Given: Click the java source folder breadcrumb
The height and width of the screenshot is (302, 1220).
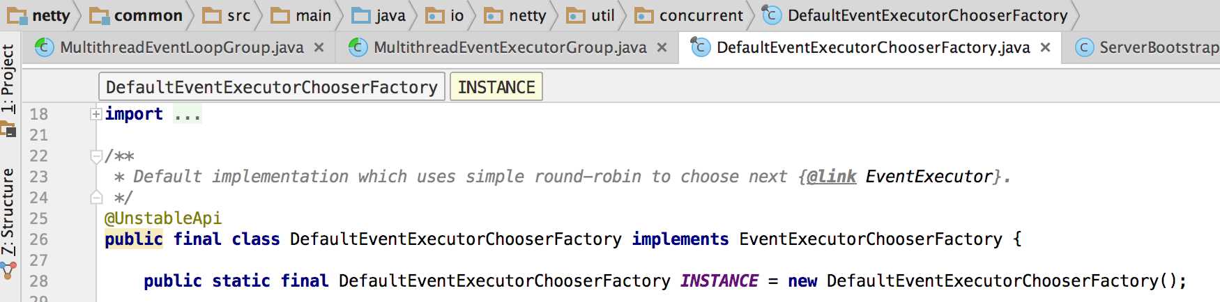Looking at the screenshot, I should pos(379,15).
